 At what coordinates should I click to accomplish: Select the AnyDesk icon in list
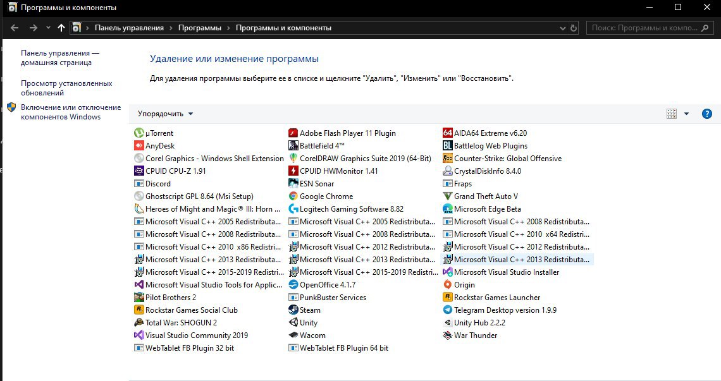(x=139, y=146)
